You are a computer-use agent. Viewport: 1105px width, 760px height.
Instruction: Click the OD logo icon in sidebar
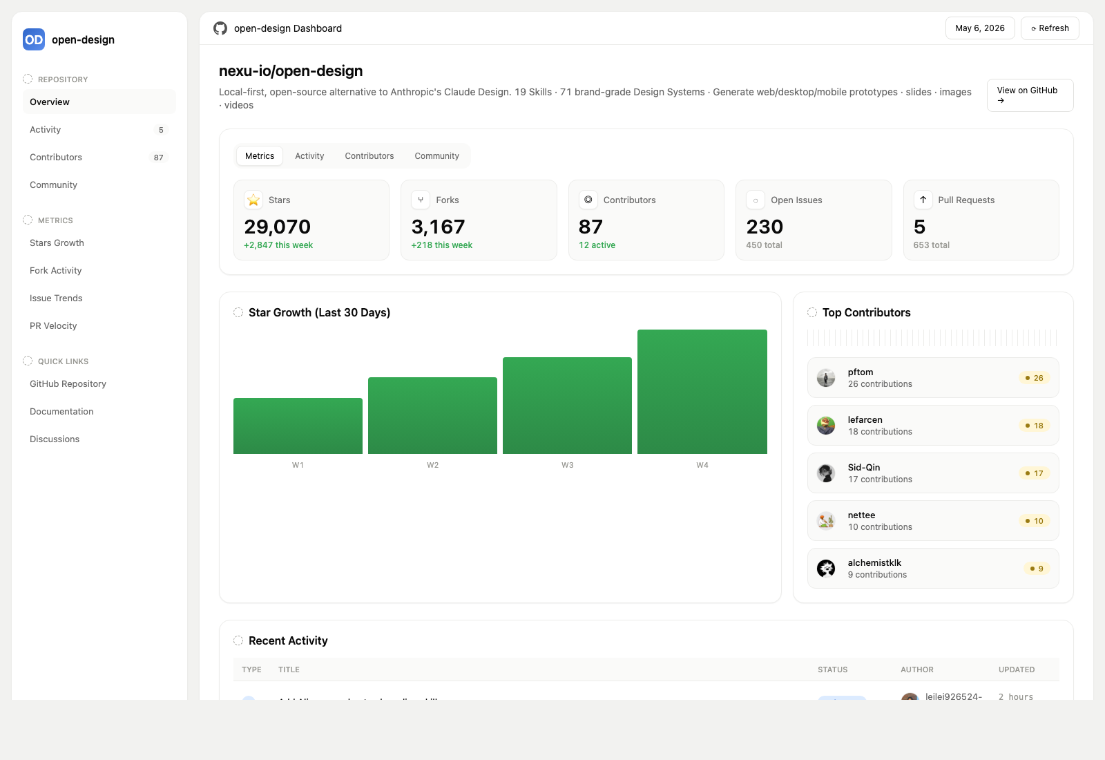pyautogui.click(x=34, y=39)
